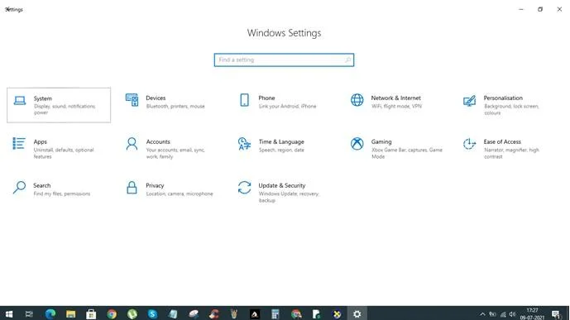Open Calculator from the taskbar

point(275,314)
